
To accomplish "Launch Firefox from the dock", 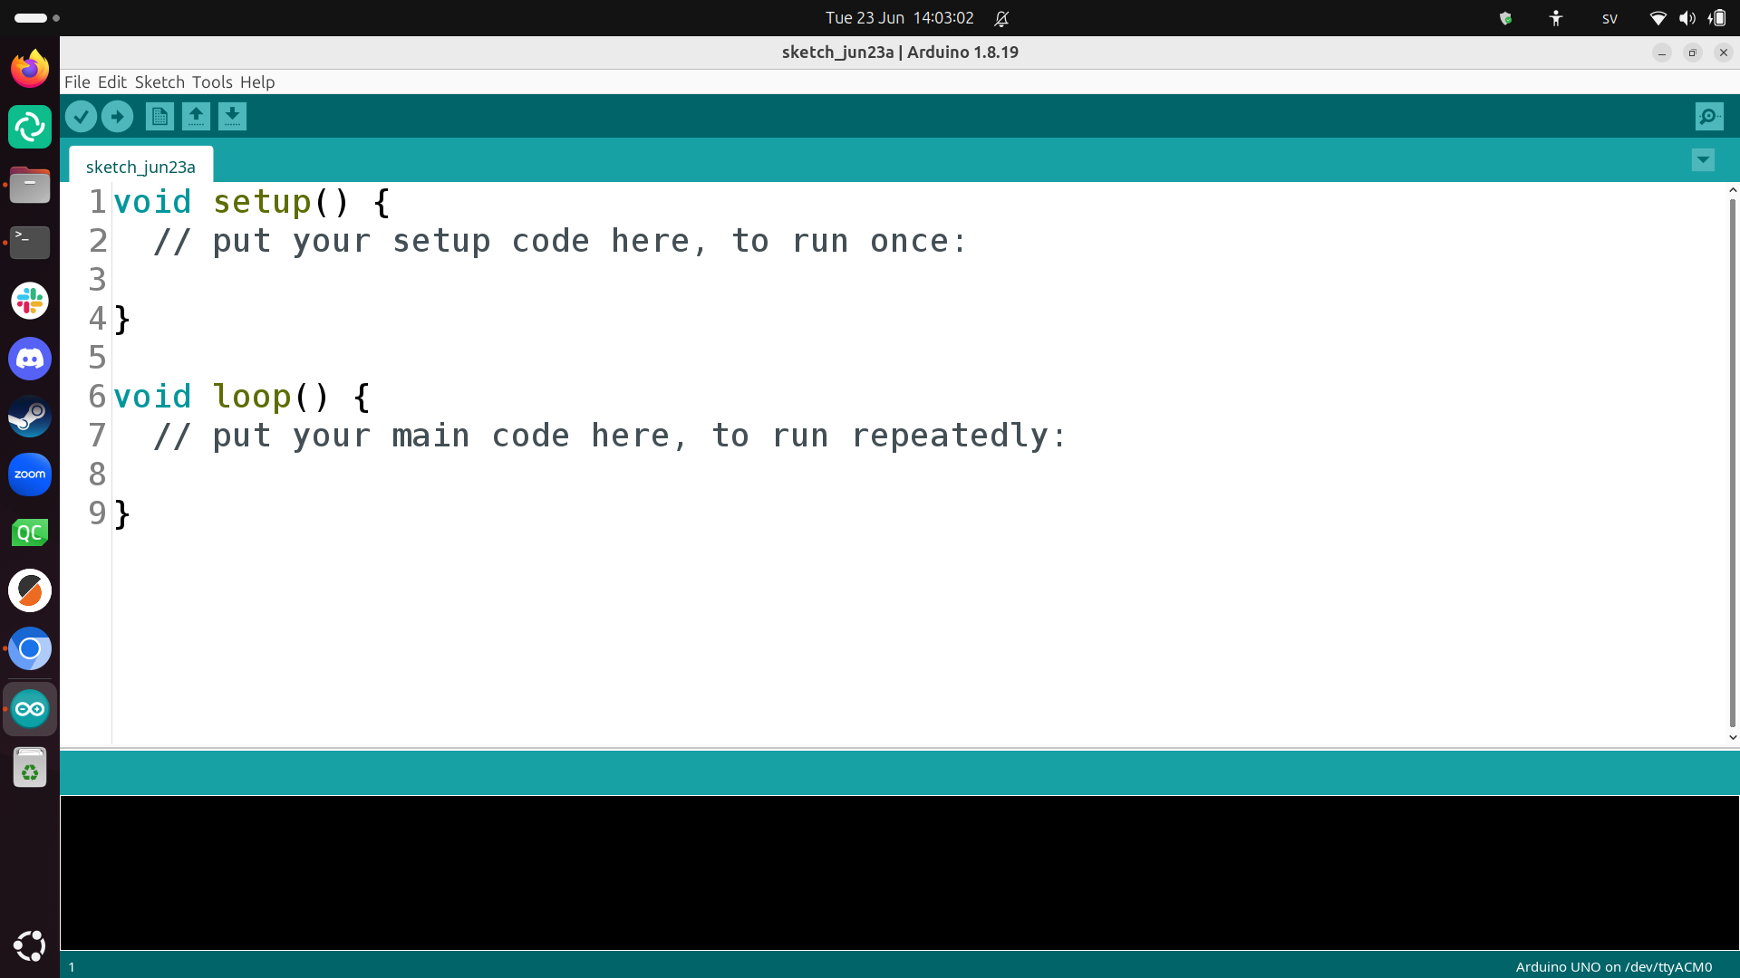I will (x=30, y=69).
